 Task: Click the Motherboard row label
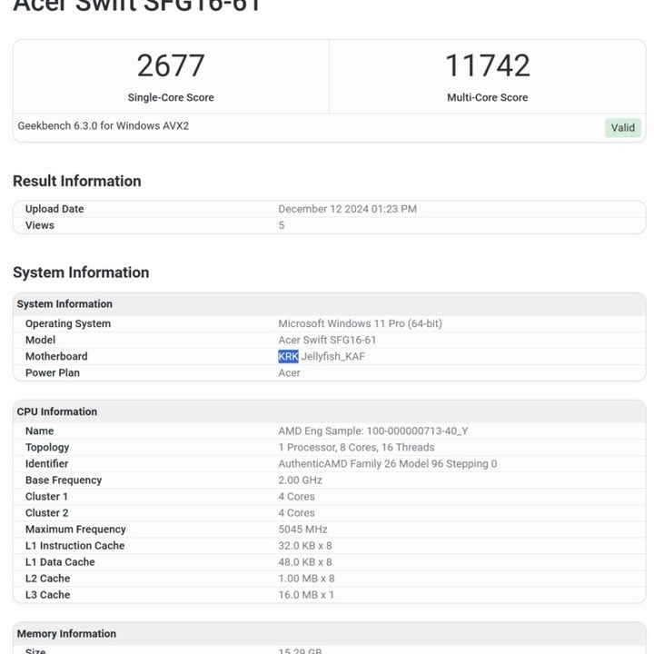coord(56,356)
